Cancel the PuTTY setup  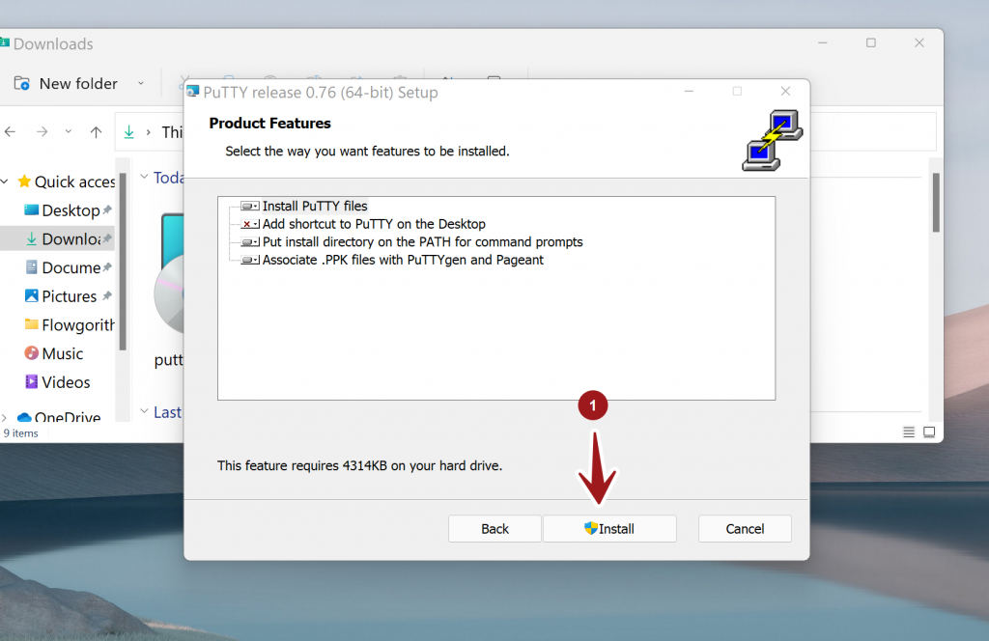[x=745, y=529]
